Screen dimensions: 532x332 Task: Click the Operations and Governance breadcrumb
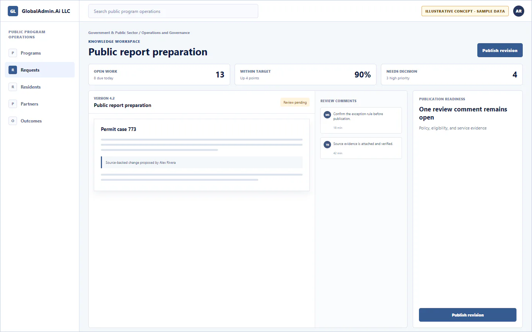point(166,32)
